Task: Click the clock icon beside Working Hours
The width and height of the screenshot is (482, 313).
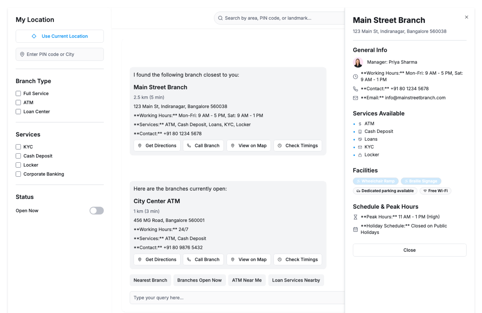Action: tap(355, 76)
